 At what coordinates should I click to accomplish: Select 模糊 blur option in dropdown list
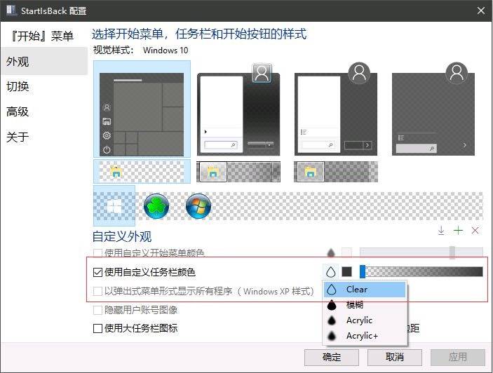365,305
